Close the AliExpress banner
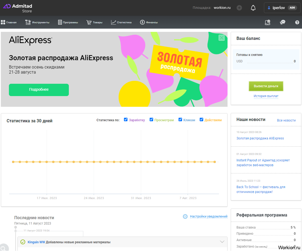Viewport: 302px width, 251px height. 222,38
